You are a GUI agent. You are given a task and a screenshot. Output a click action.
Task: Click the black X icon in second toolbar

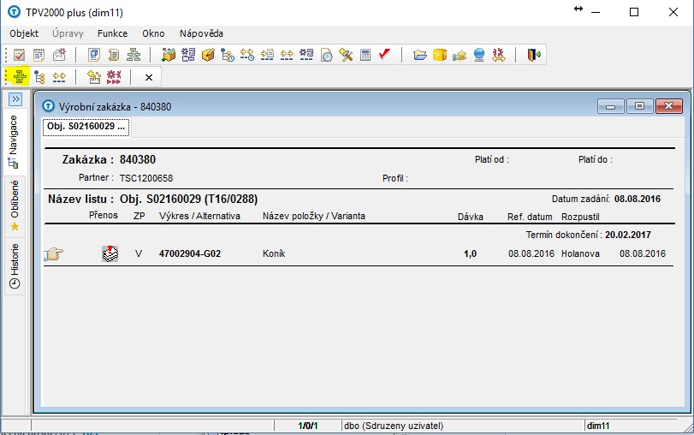pyautogui.click(x=149, y=78)
